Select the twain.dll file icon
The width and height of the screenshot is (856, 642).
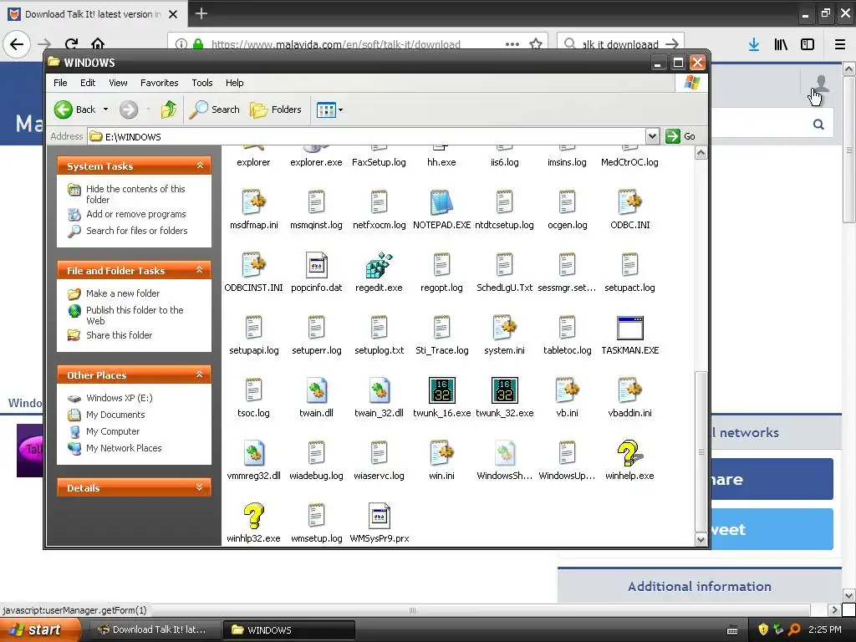click(x=317, y=390)
